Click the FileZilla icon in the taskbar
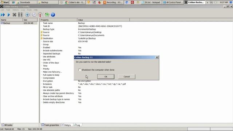This screenshot has width=233, height=131. coord(132,2)
